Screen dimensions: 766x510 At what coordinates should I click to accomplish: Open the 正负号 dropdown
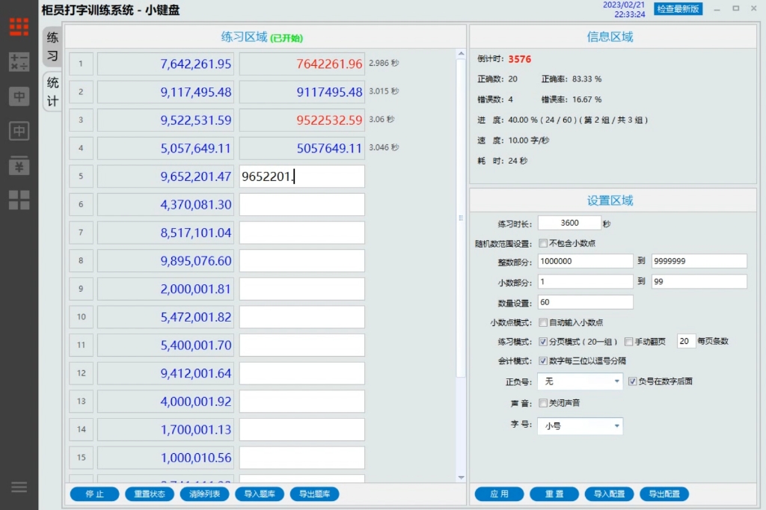pyautogui.click(x=580, y=381)
